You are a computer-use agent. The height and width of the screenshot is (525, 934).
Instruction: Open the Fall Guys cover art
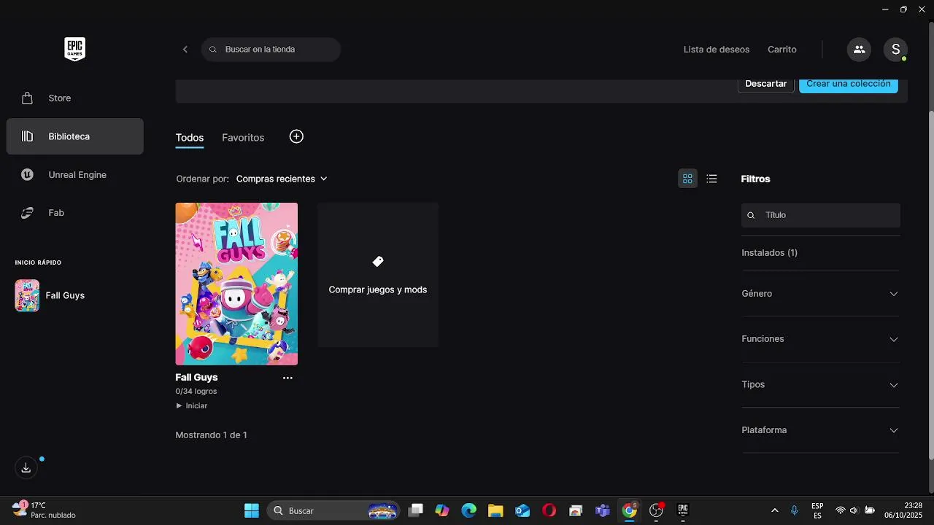tap(236, 284)
